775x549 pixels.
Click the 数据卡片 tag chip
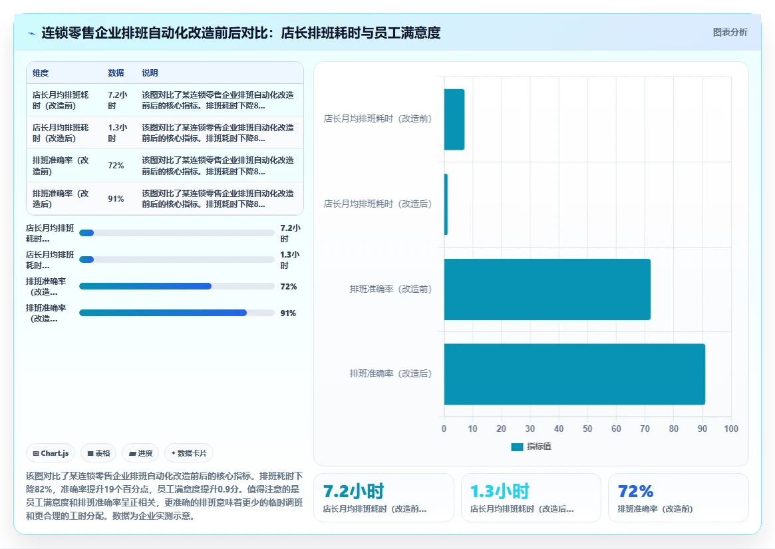click(189, 453)
